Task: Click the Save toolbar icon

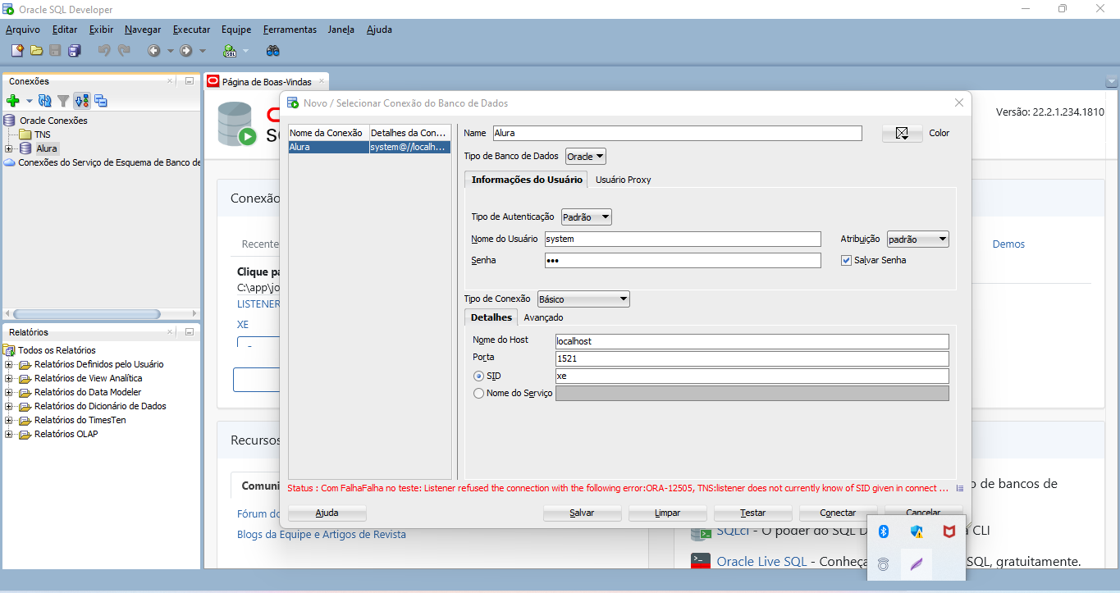Action: (x=55, y=51)
